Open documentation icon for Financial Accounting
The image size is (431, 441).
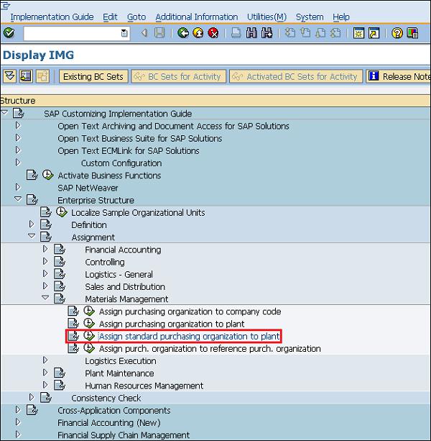point(60,249)
